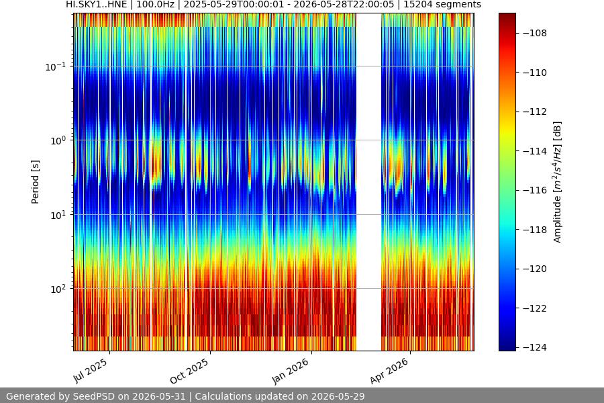
Task: Click the 10¹ period tick label
Action: [x=58, y=215]
